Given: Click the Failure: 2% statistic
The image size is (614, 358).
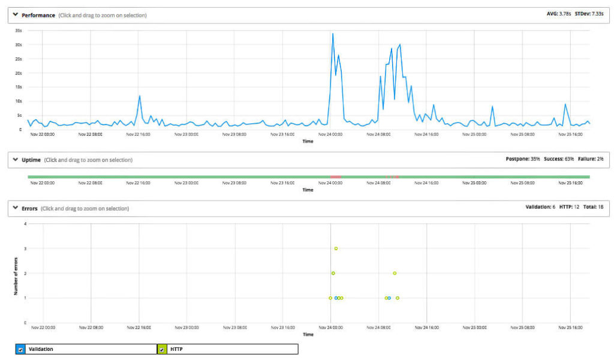Looking at the screenshot, I should tap(591, 159).
